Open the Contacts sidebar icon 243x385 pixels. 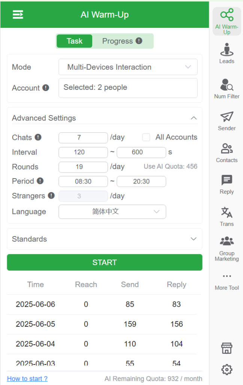(226, 153)
